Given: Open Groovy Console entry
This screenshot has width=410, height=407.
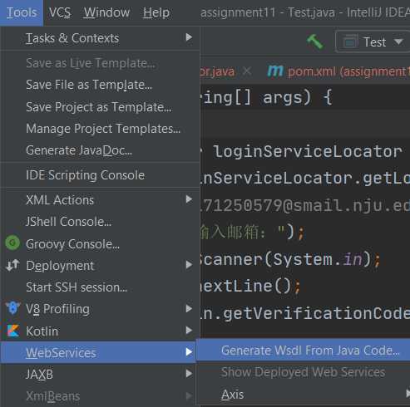Looking at the screenshot, I should [x=100, y=244].
